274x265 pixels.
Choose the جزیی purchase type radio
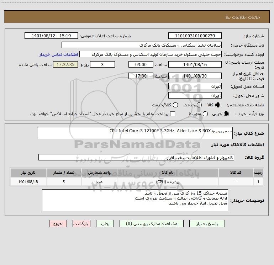[226, 114]
